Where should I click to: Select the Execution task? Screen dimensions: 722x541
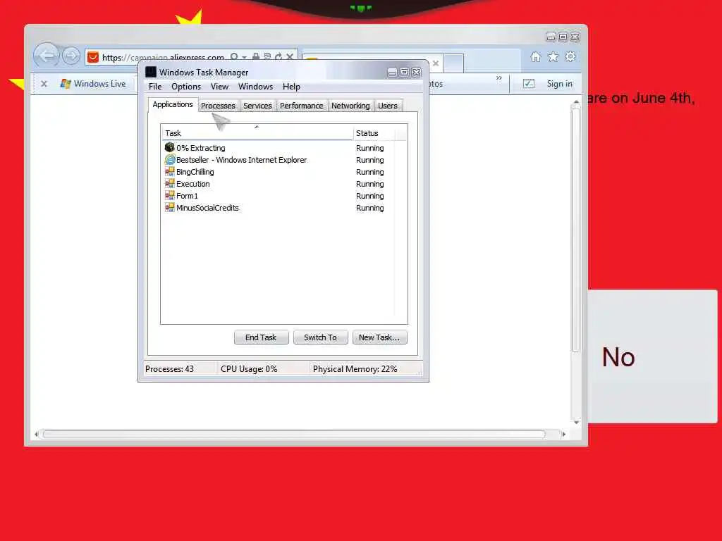(x=278, y=184)
